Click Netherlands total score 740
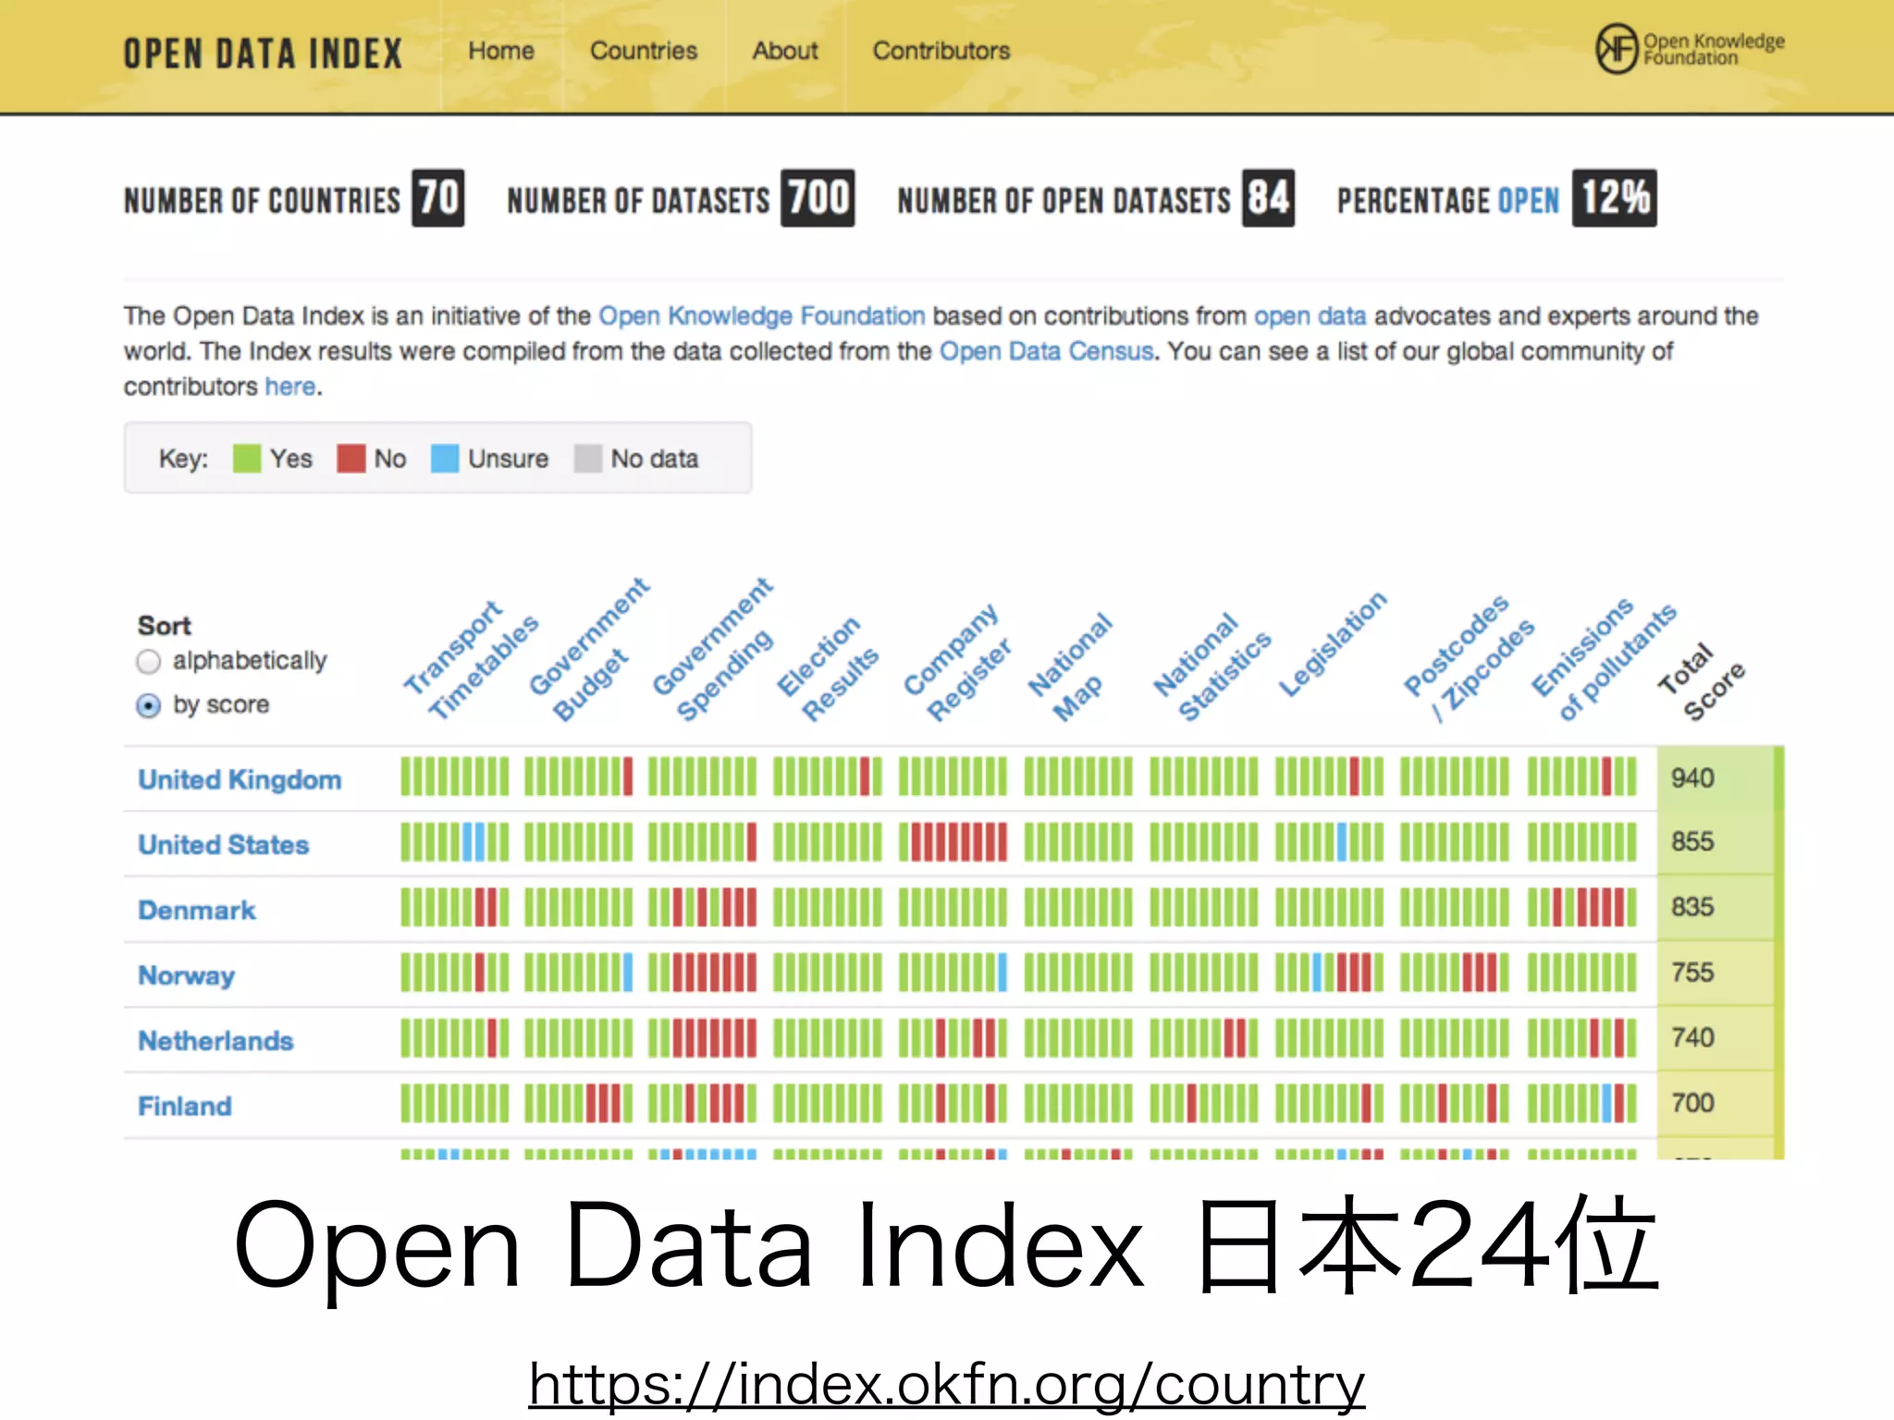 pos(1692,1037)
